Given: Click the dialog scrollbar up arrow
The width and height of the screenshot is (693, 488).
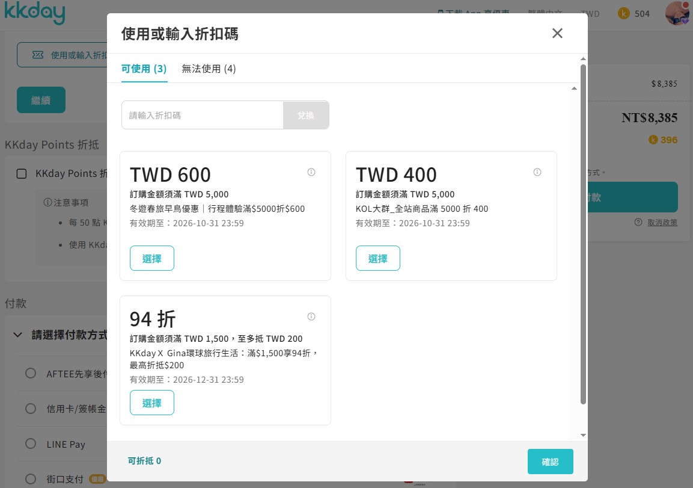Looking at the screenshot, I should pyautogui.click(x=583, y=59).
